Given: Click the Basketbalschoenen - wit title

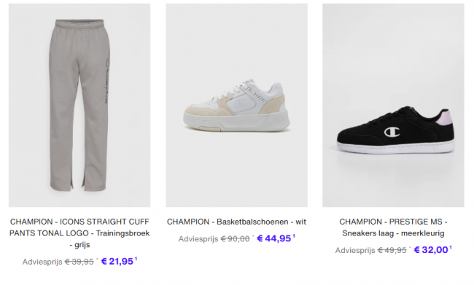Looking at the screenshot, I should (236, 222).
